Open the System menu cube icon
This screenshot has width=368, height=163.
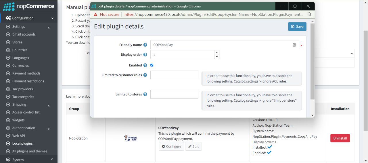pos(8,160)
